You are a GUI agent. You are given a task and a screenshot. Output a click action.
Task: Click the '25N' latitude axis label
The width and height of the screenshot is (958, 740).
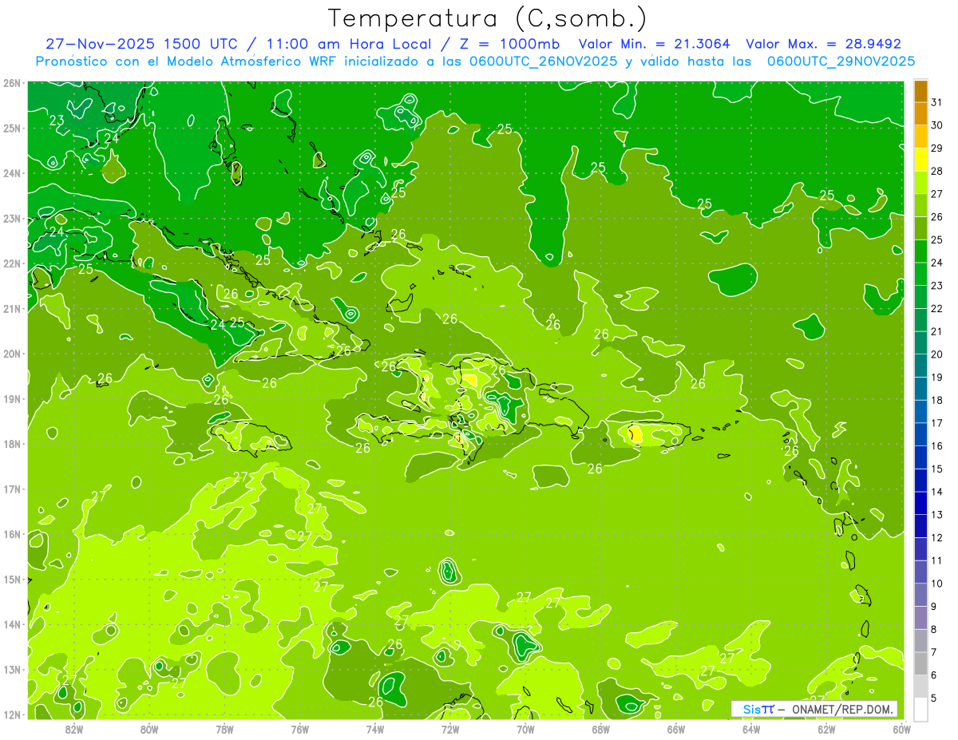(x=12, y=129)
